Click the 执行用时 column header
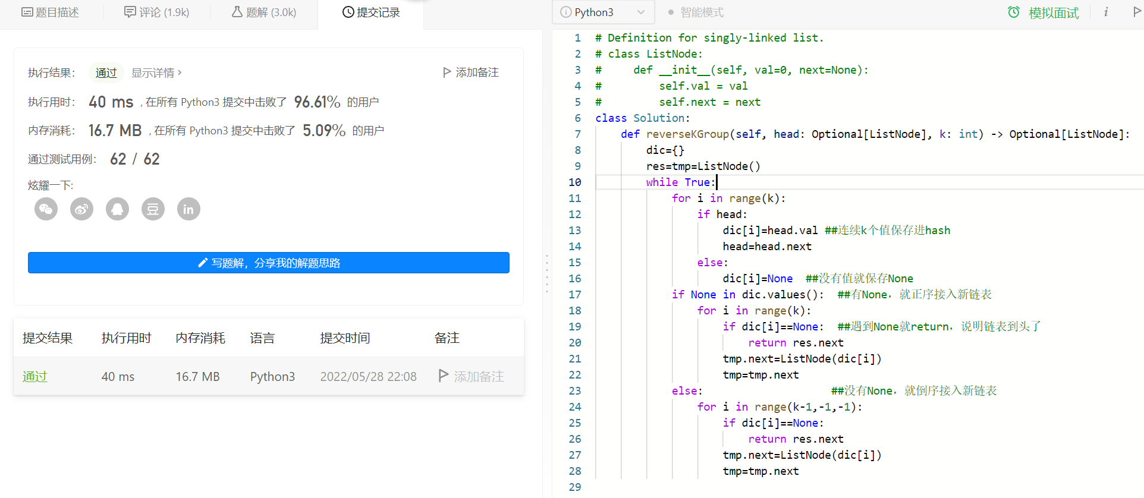Viewport: 1144px width, 498px height. point(127,338)
